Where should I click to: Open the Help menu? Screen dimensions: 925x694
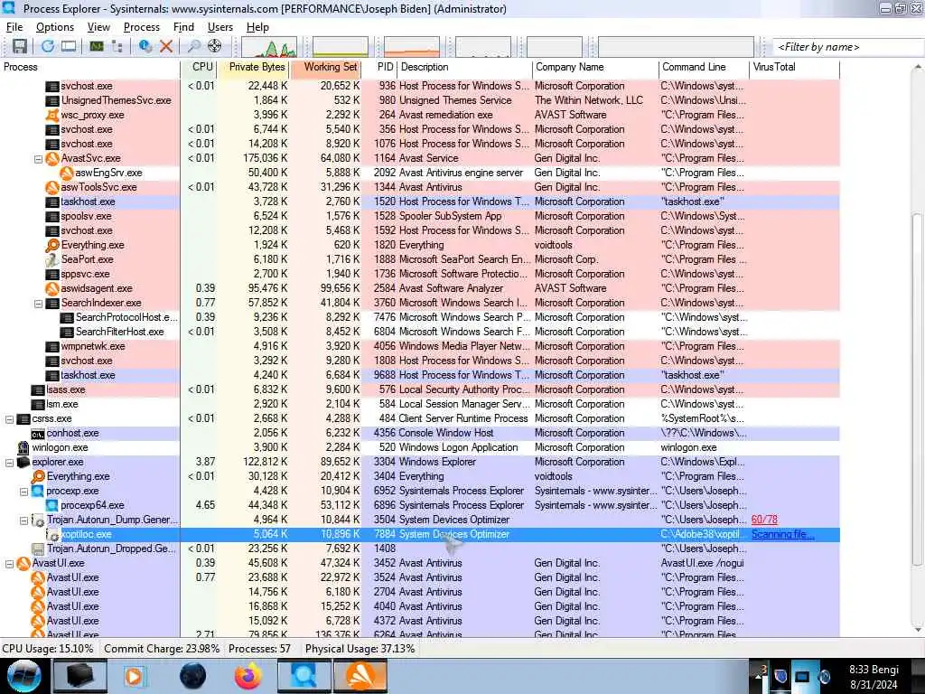tap(257, 27)
